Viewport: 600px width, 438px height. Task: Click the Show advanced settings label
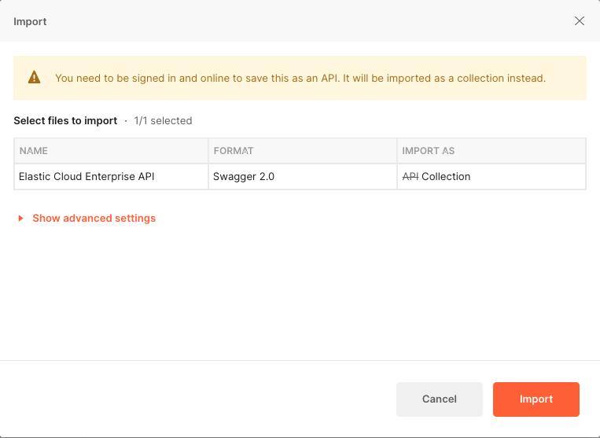click(94, 219)
